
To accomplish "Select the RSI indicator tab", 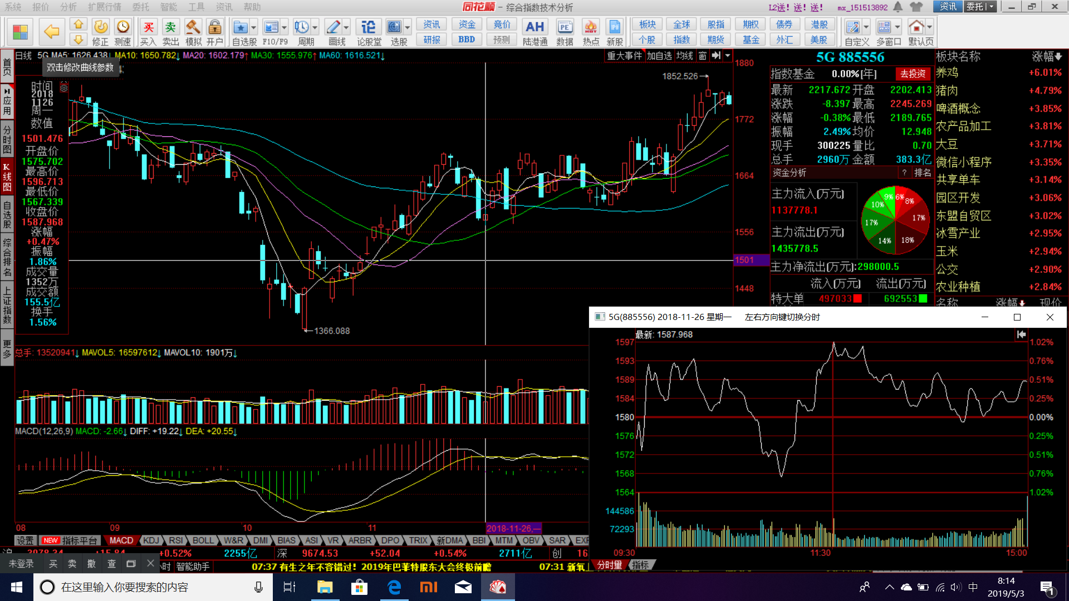I will (176, 540).
